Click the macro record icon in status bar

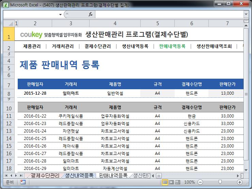tap(23, 182)
